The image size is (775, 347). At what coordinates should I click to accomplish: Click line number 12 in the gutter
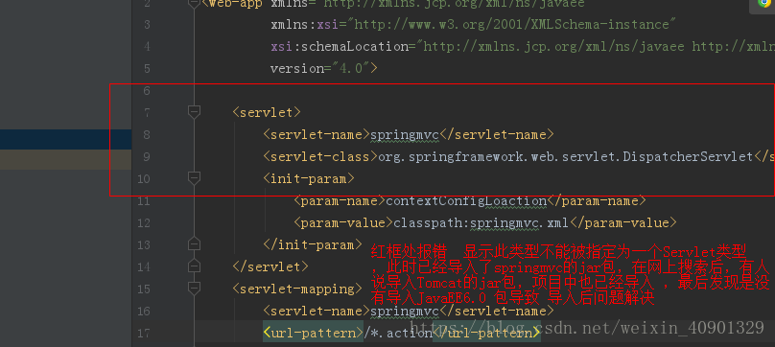coord(144,222)
